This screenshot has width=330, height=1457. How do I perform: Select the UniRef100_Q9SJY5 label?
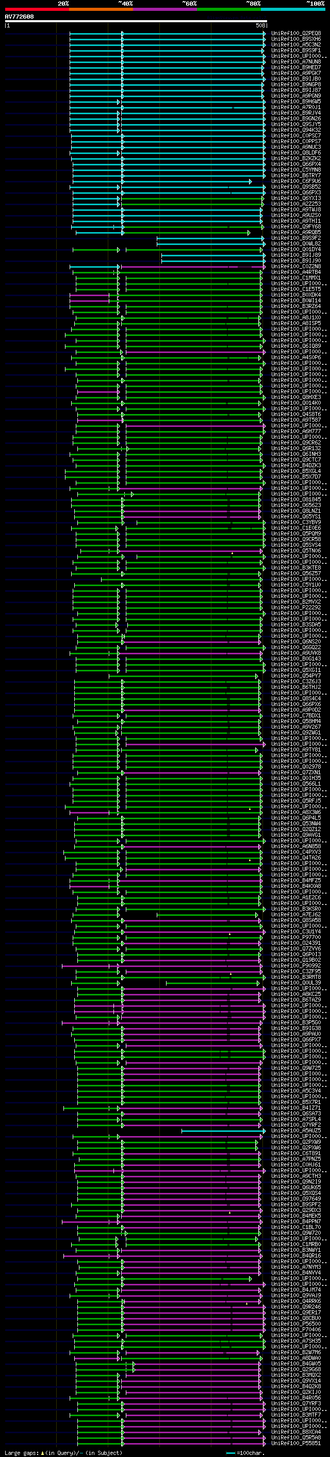pos(296,125)
